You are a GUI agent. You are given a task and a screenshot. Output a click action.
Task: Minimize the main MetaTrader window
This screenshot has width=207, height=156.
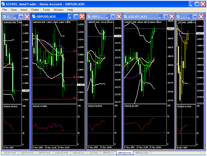click(x=191, y=4)
